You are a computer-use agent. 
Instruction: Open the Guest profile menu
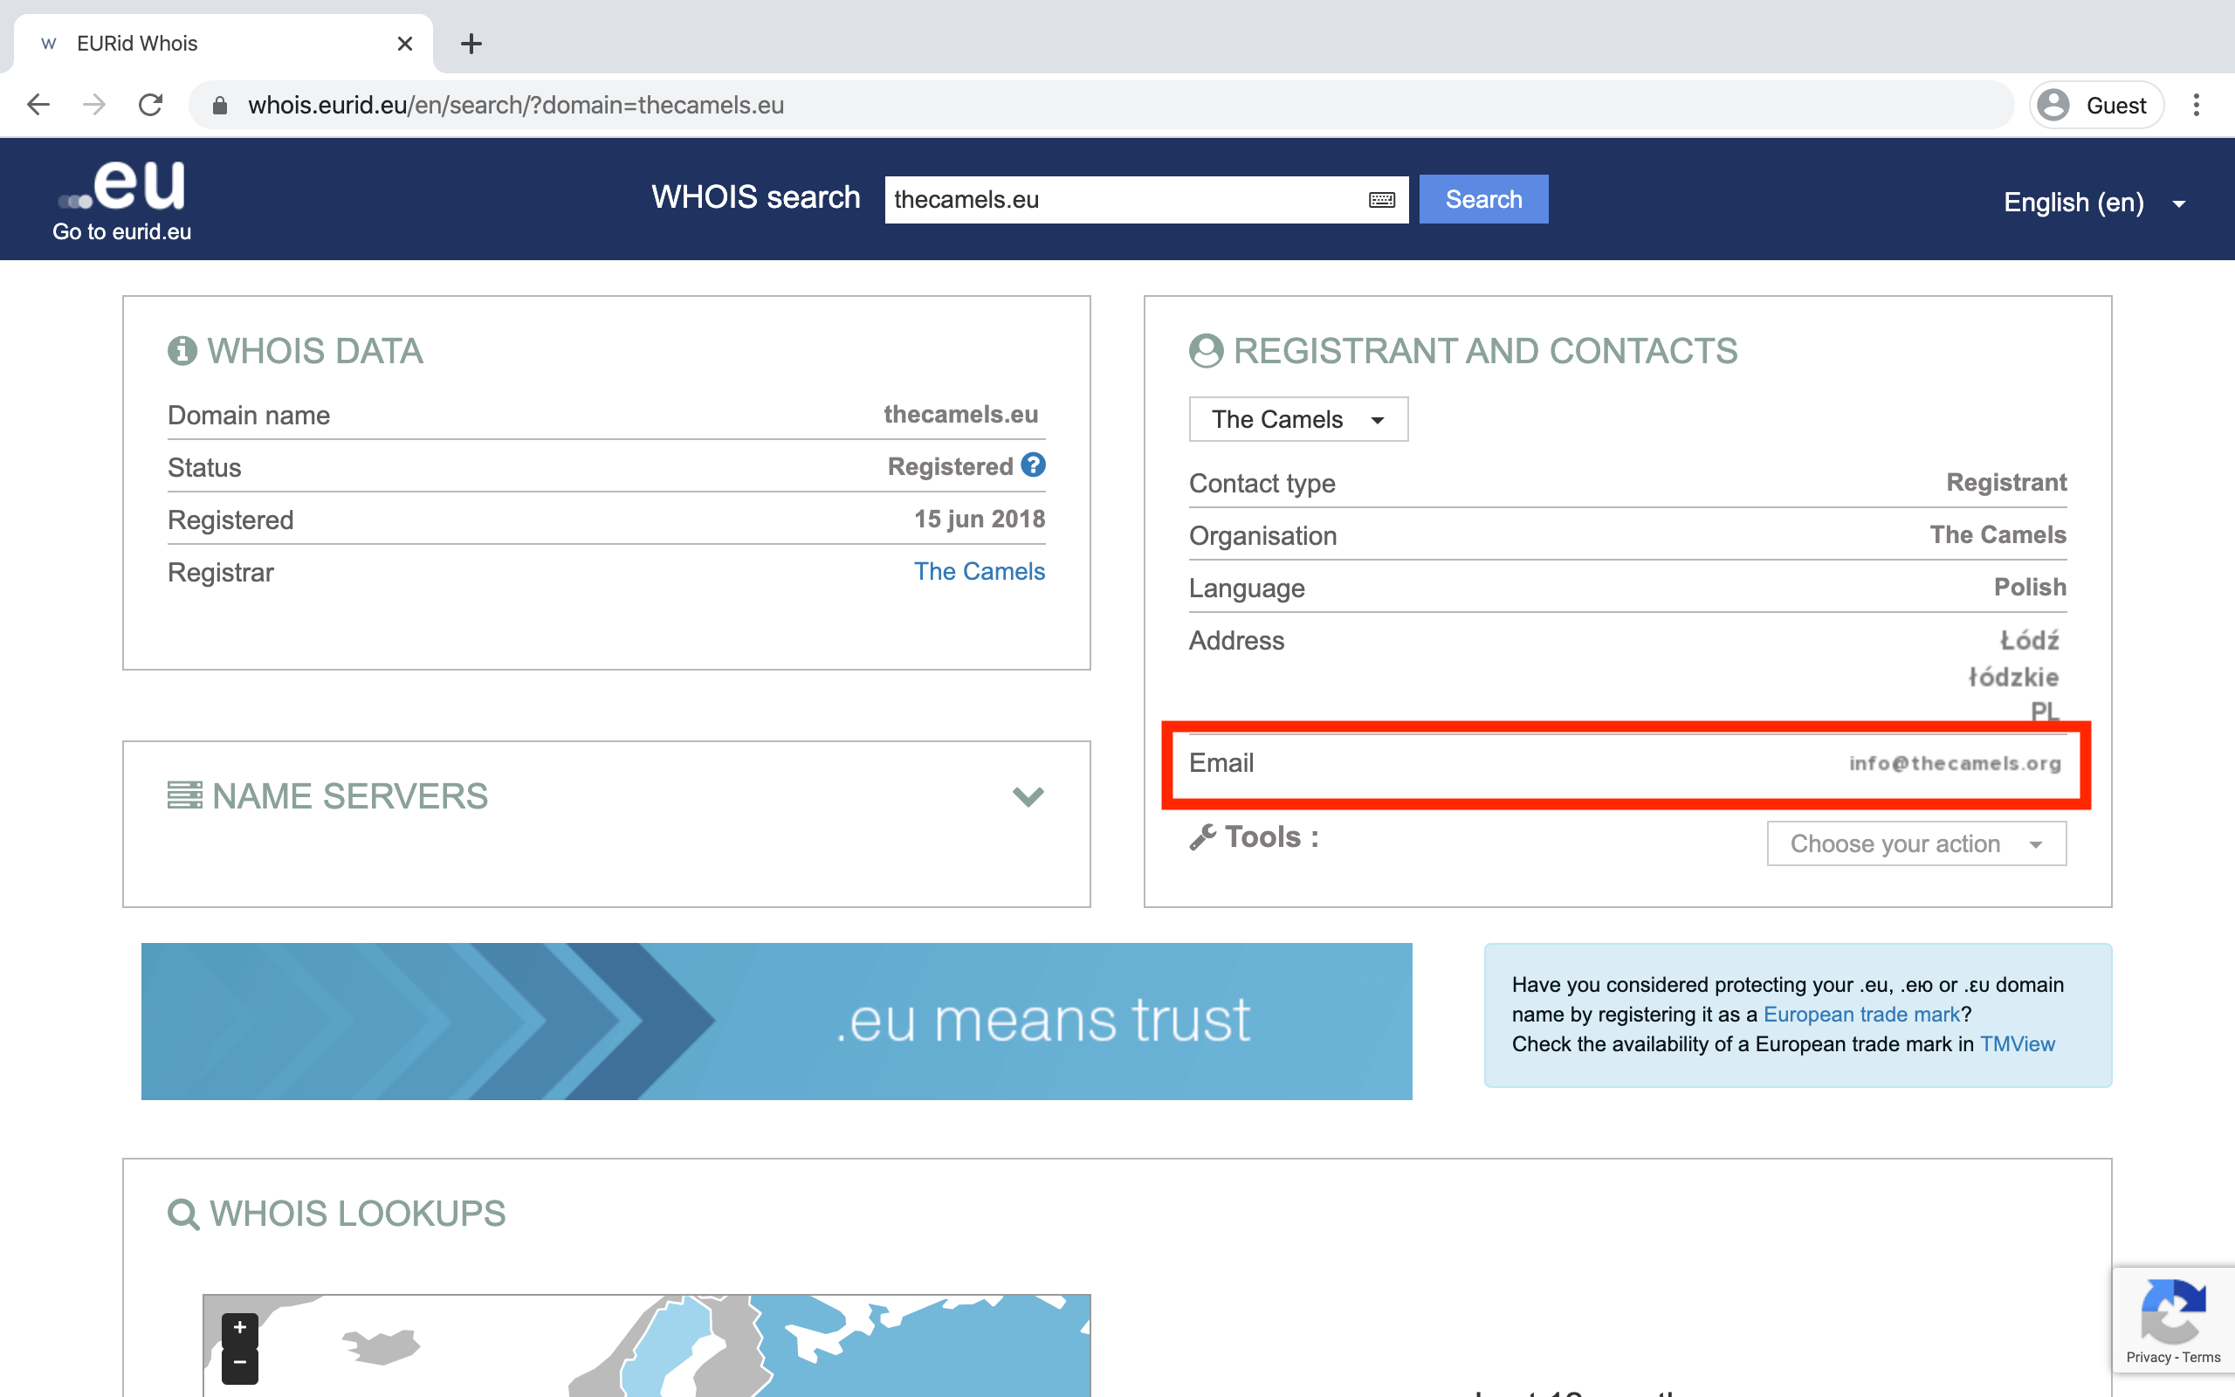click(x=2095, y=105)
